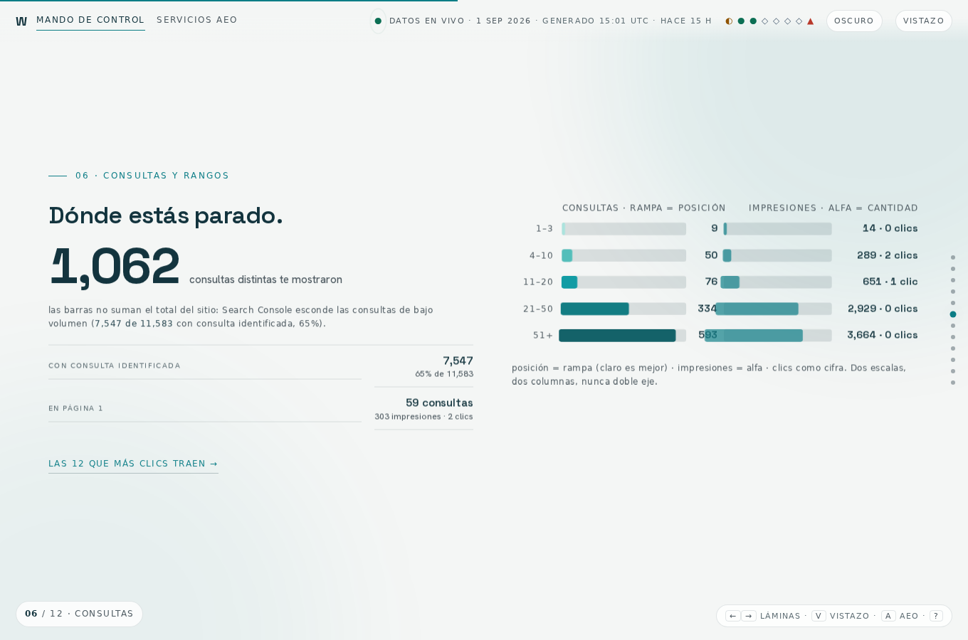Click the 06 · Consultas y rangos section label
The width and height of the screenshot is (968, 640).
click(152, 176)
